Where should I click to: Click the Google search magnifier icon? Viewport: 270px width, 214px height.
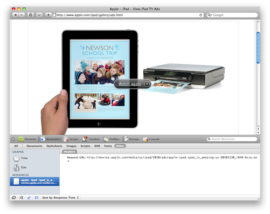[x=209, y=15]
